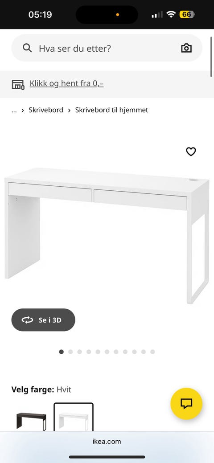The width and height of the screenshot is (214, 463).
Task: Expand the collapsed breadcrumb ellipsis
Action: coord(14,110)
